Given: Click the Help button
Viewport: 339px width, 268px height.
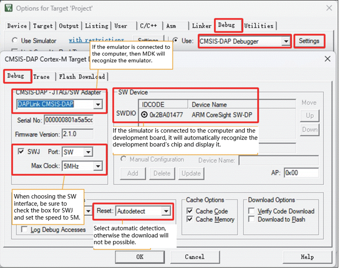Looking at the screenshot, I should [307, 257].
